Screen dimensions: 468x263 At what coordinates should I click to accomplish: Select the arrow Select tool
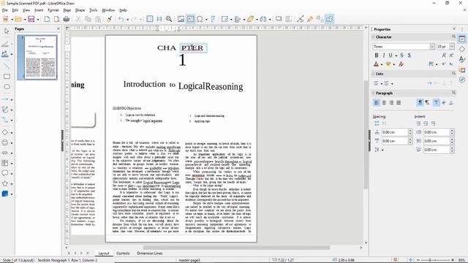pyautogui.click(x=7, y=31)
